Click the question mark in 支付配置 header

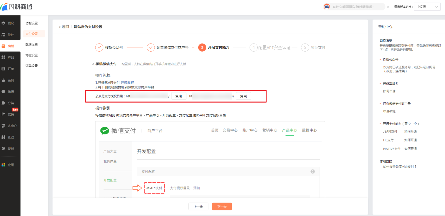pyautogui.click(x=312, y=171)
